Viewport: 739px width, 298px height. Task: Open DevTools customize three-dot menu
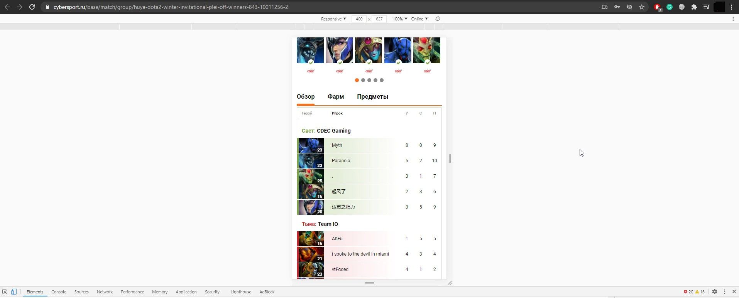coord(725,292)
